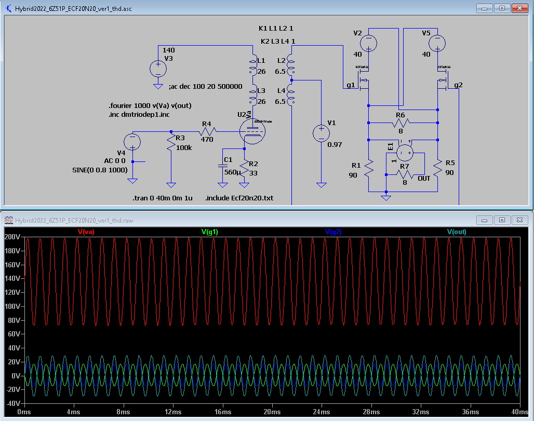
Task: Select the V1 bias voltage source
Action: (x=322, y=133)
